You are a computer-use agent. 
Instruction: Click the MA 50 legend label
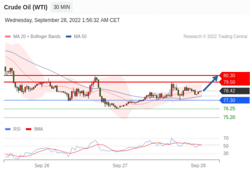[x=80, y=37]
